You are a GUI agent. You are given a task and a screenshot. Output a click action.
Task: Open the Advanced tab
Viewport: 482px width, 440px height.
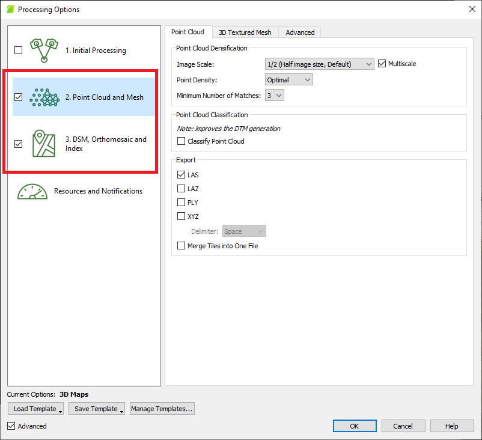click(300, 32)
